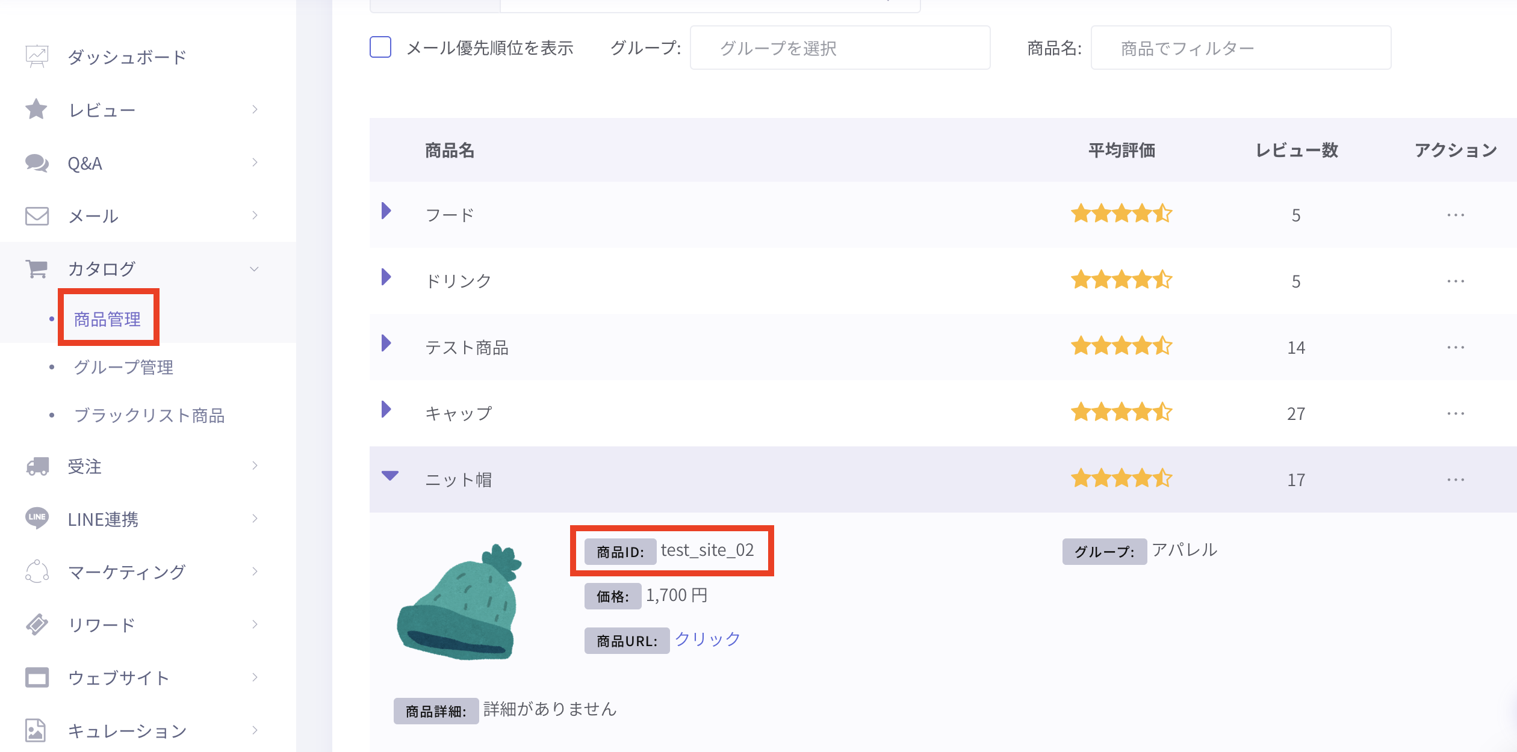Click the リワード ticket icon
The image size is (1517, 752).
pos(37,624)
